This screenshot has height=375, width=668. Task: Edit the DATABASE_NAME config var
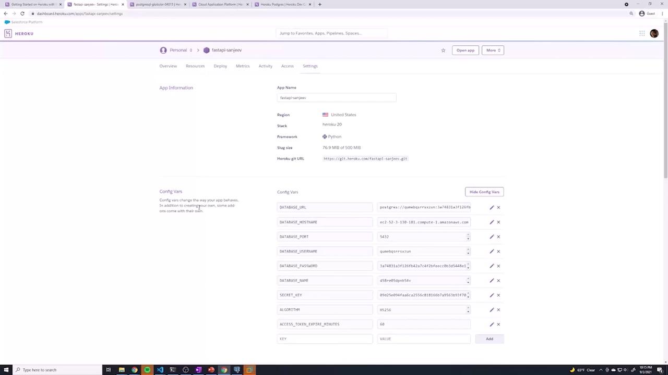(492, 280)
